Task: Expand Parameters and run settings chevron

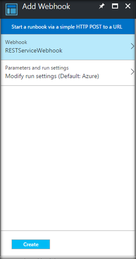Action: (x=132, y=72)
